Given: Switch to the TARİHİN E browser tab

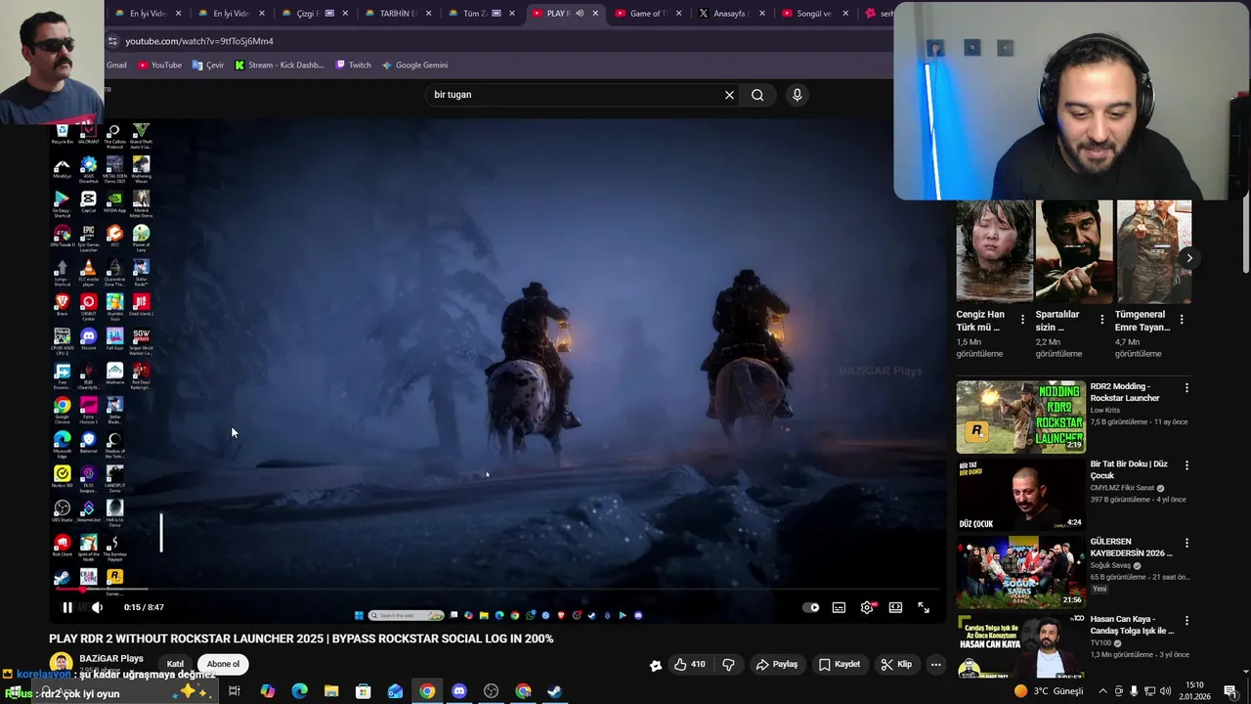Looking at the screenshot, I should pos(399,14).
